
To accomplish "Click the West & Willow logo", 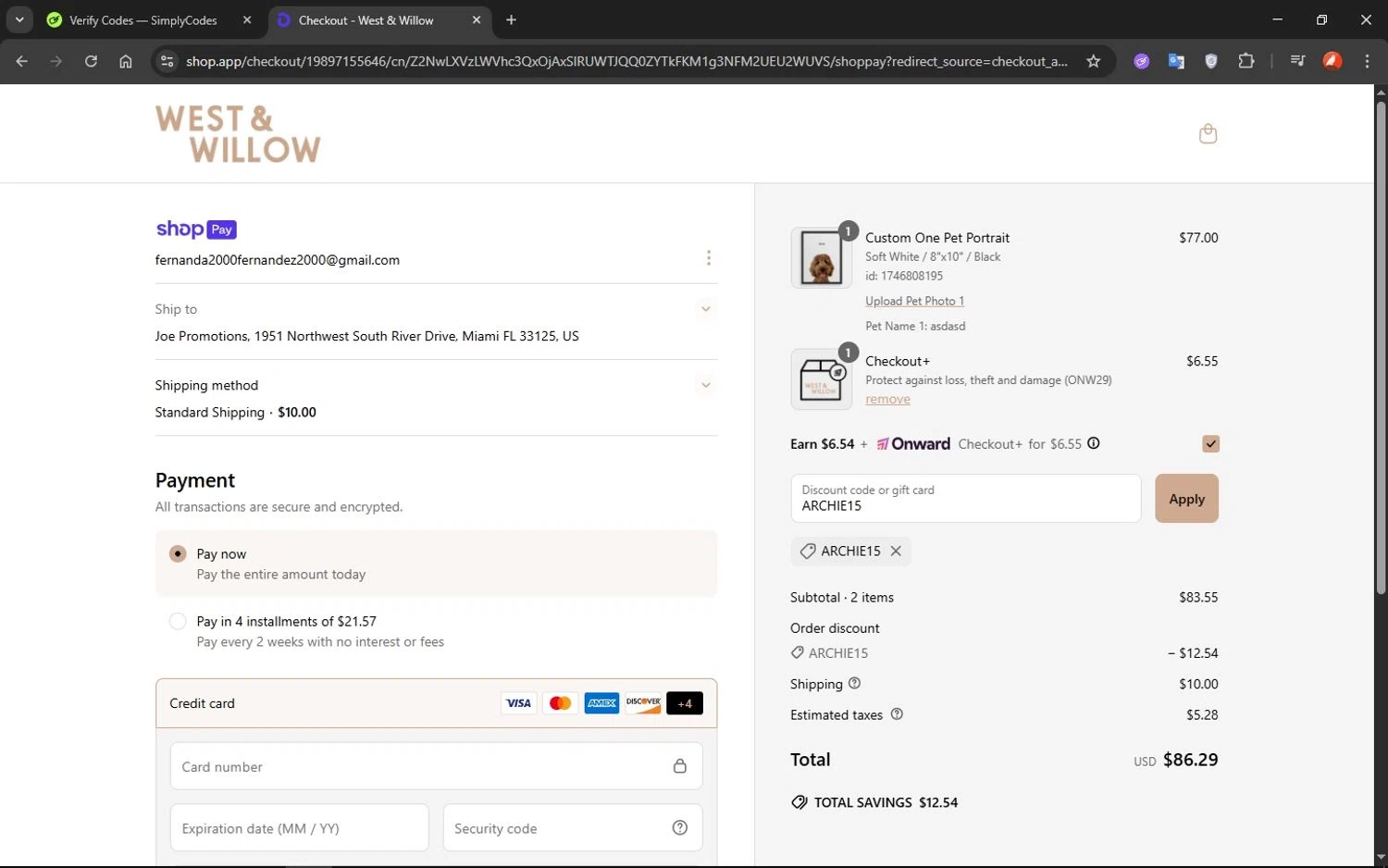I will tap(238, 134).
